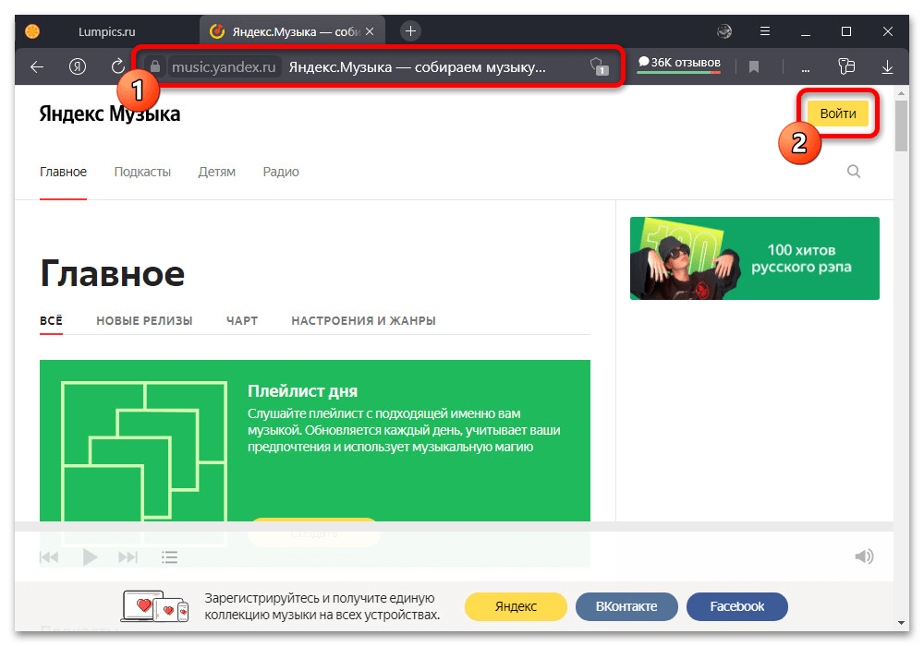Viewport: 924px width, 646px height.
Task: Click the bookmark icon in the toolbar
Action: coord(754,66)
